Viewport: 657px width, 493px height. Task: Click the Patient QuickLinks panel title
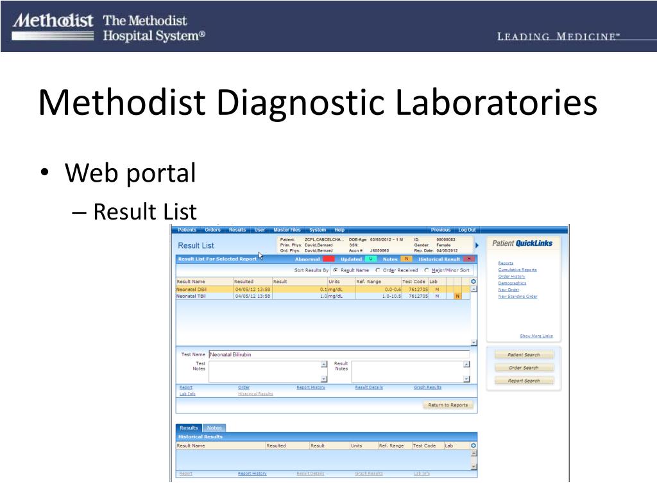pos(522,243)
